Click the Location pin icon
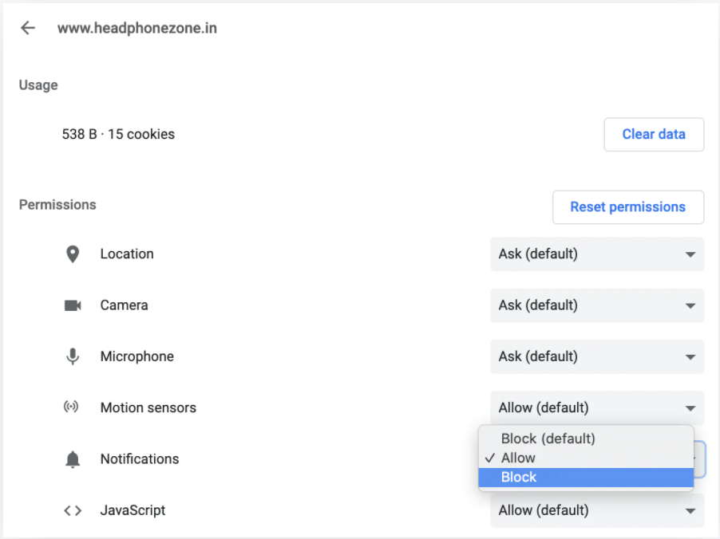Screen dimensions: 720x539 [x=73, y=254]
